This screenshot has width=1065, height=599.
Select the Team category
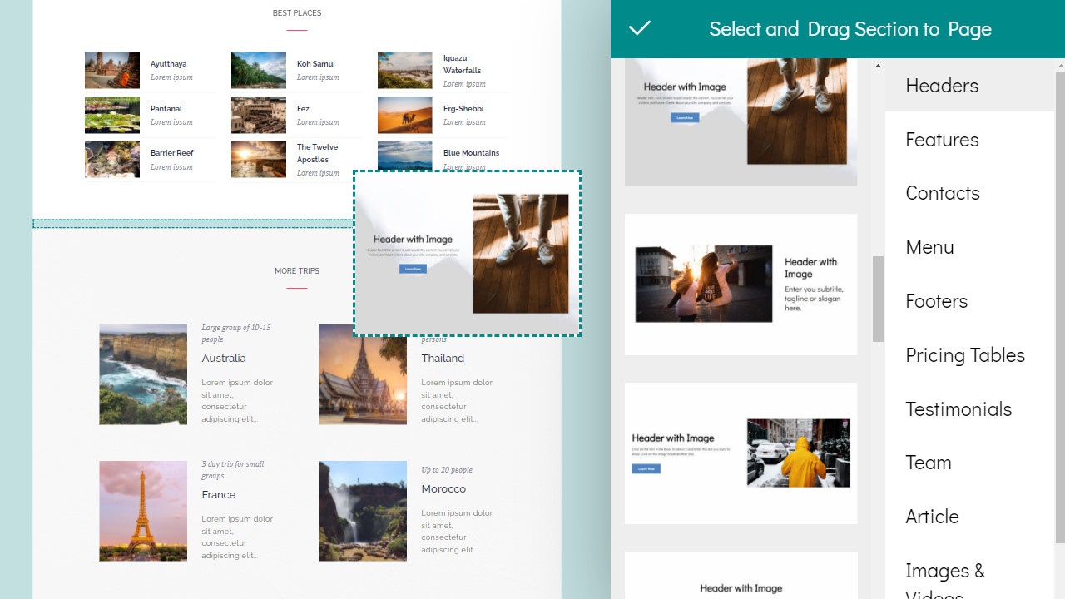click(x=928, y=463)
